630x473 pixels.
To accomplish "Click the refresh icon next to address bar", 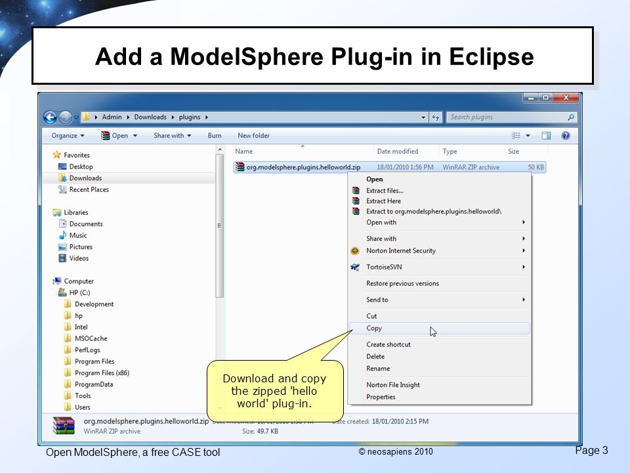I will [x=436, y=117].
